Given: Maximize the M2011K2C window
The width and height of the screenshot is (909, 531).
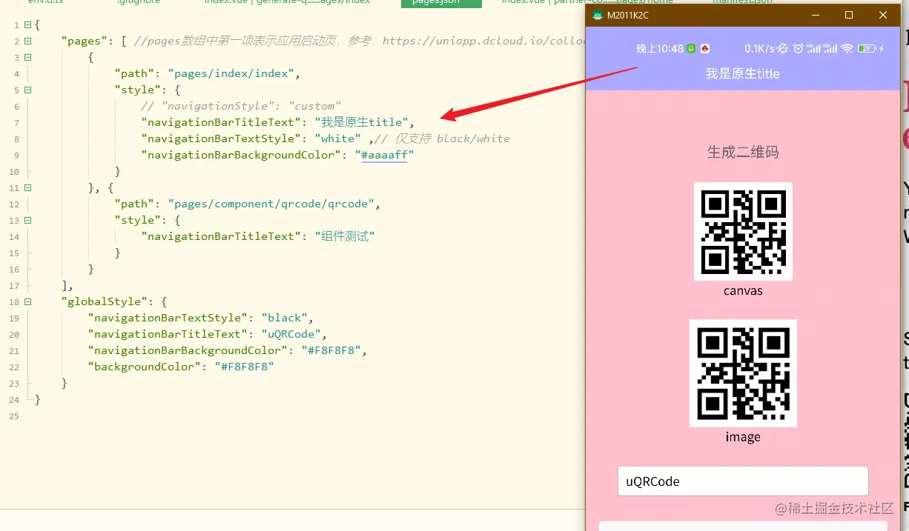Looking at the screenshot, I should click(849, 15).
